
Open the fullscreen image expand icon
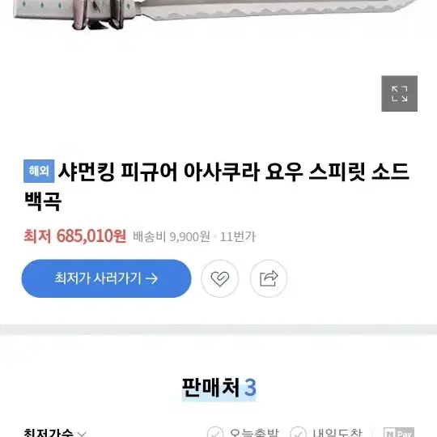pos(399,93)
